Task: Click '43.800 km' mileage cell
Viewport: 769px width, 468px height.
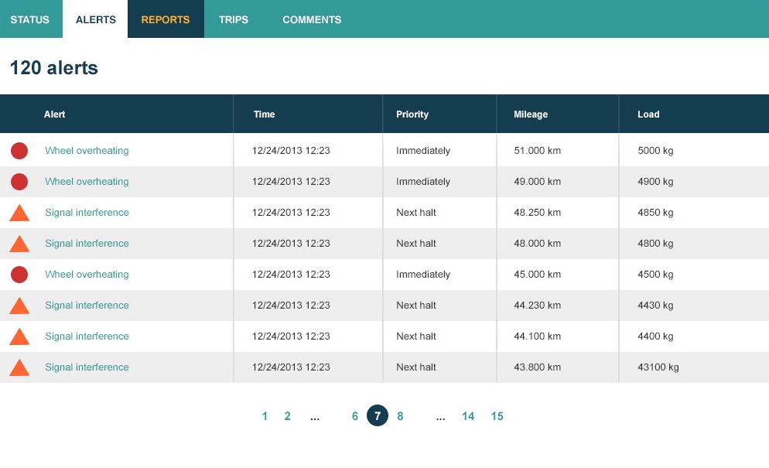Action: pyautogui.click(x=538, y=367)
